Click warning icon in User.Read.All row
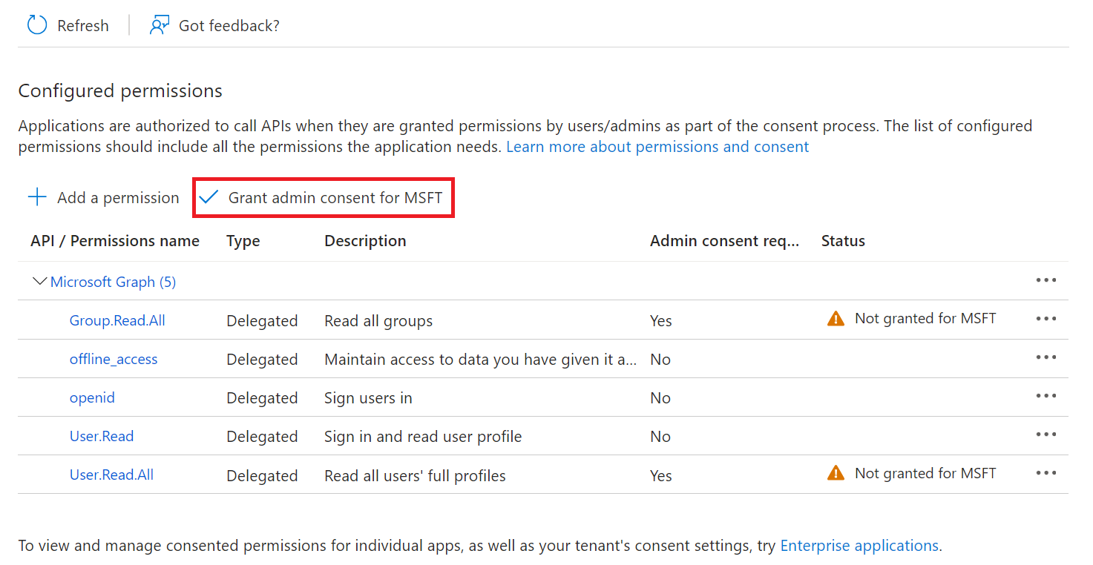1093x565 pixels. pyautogui.click(x=836, y=473)
